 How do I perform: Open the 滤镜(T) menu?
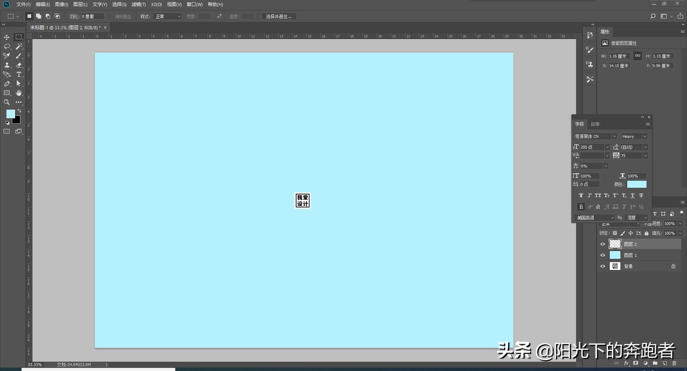[138, 4]
